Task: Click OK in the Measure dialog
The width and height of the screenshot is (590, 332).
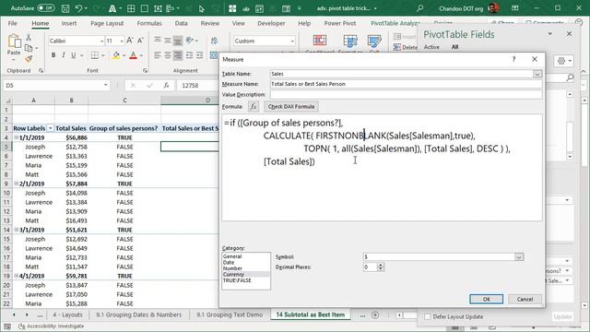Action: [486, 299]
